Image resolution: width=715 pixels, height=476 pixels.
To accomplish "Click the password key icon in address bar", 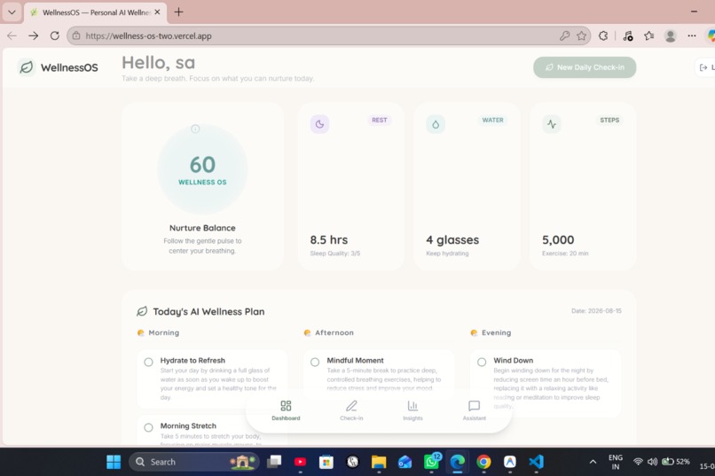I will pyautogui.click(x=564, y=35).
